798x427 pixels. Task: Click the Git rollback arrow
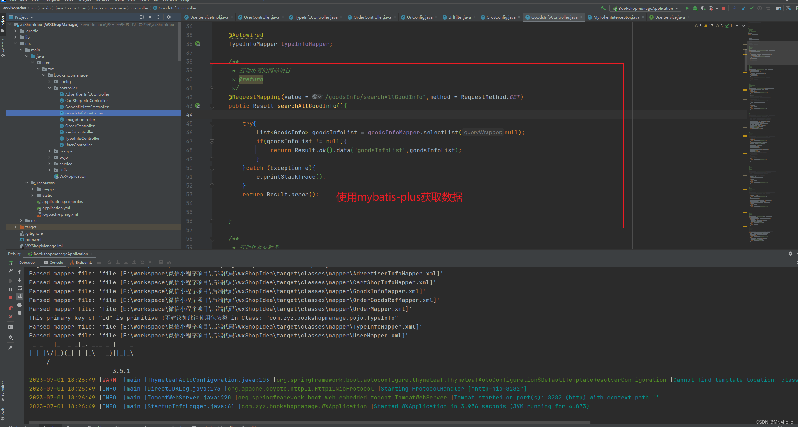[768, 8]
